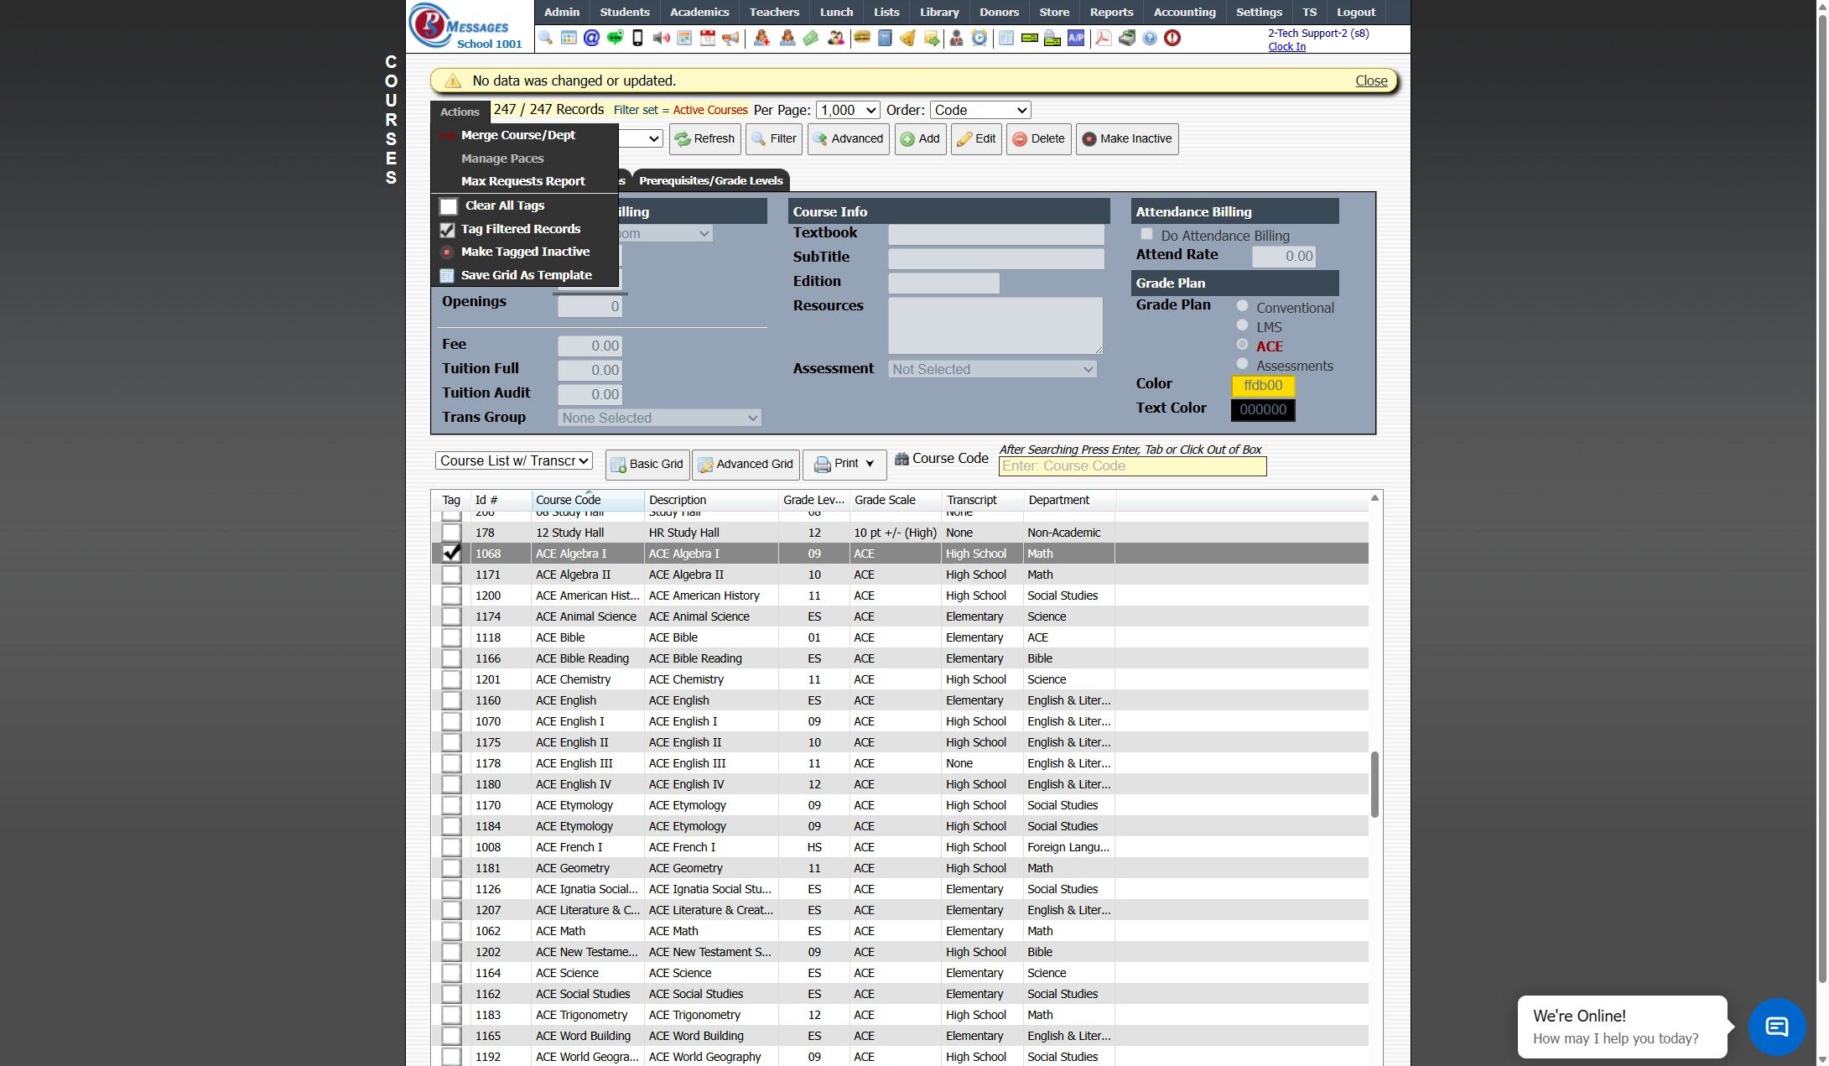Screen dimensions: 1829x1066
Task: Click the hamburger lunch icon
Action: click(x=861, y=38)
